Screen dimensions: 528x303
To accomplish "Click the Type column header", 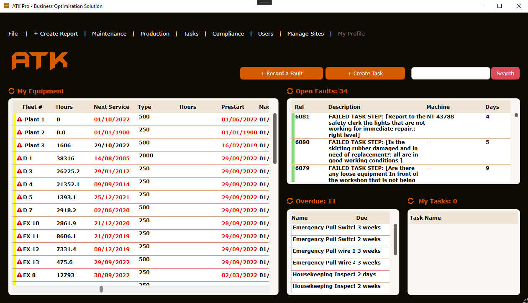I will [x=144, y=107].
